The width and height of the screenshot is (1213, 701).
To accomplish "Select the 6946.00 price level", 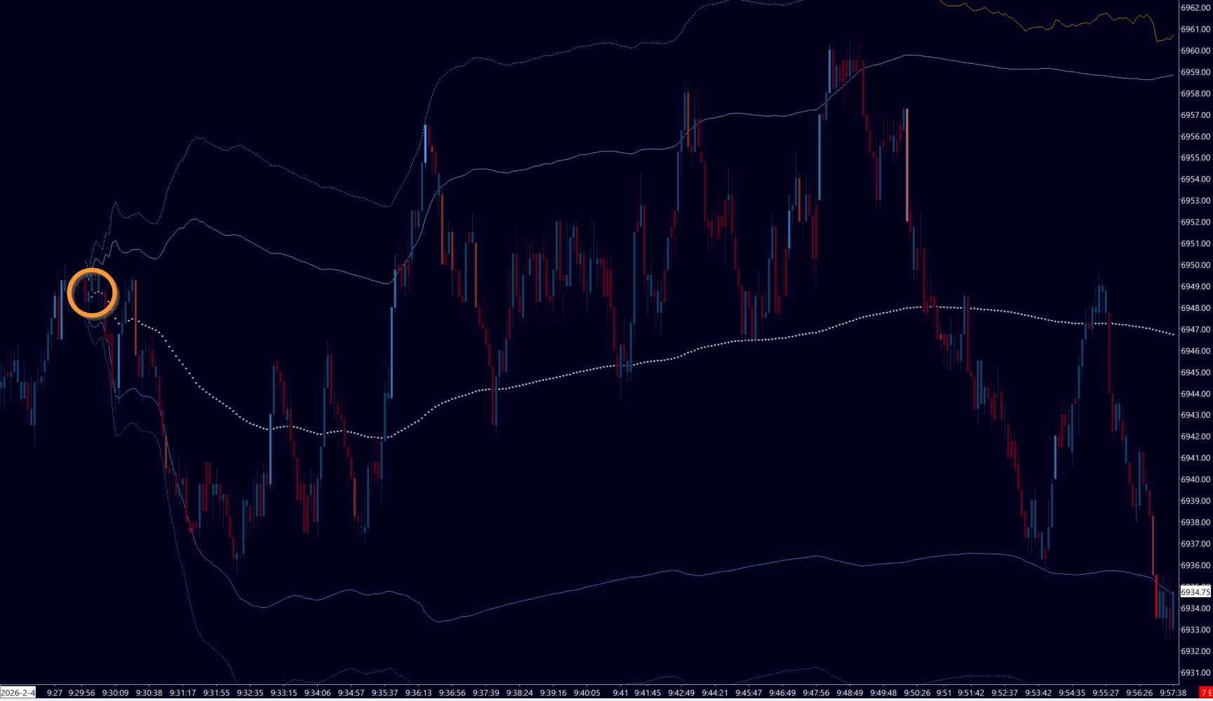I will pyautogui.click(x=1195, y=351).
